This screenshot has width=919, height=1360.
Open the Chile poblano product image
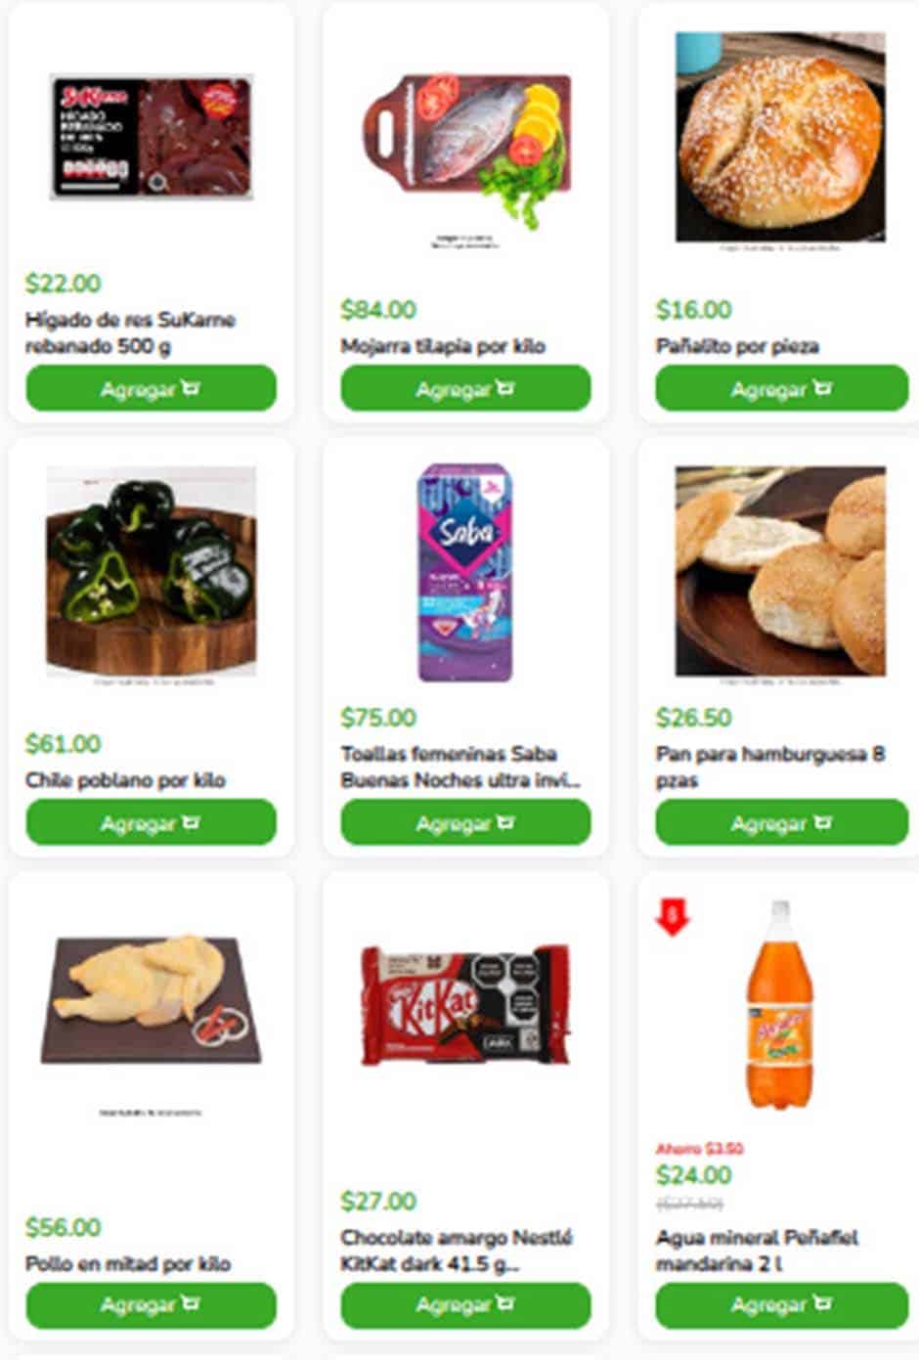point(152,571)
